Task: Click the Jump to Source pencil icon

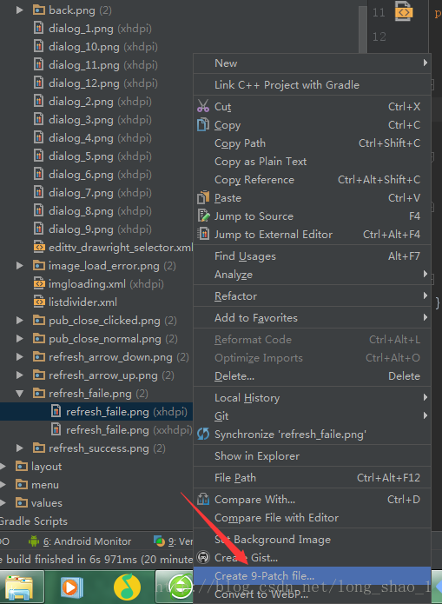Action: point(203,216)
